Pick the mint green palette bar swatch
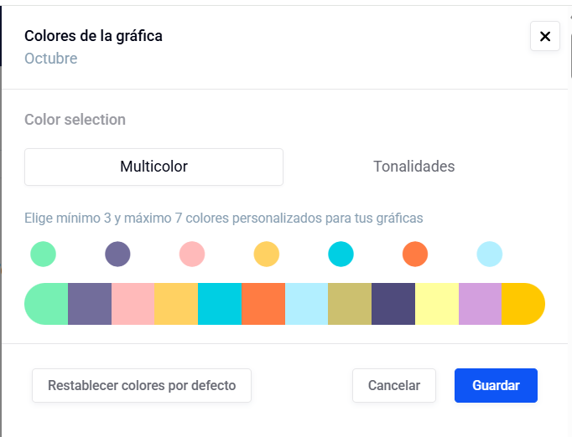This screenshot has height=437, width=572. 48,303
